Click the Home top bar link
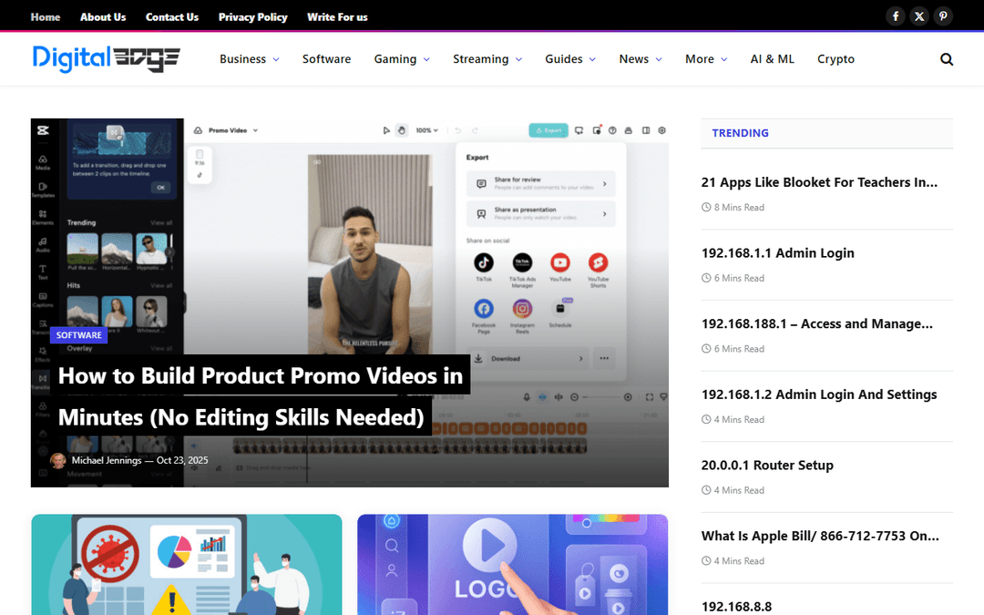The width and height of the screenshot is (984, 615). pyautogui.click(x=46, y=17)
